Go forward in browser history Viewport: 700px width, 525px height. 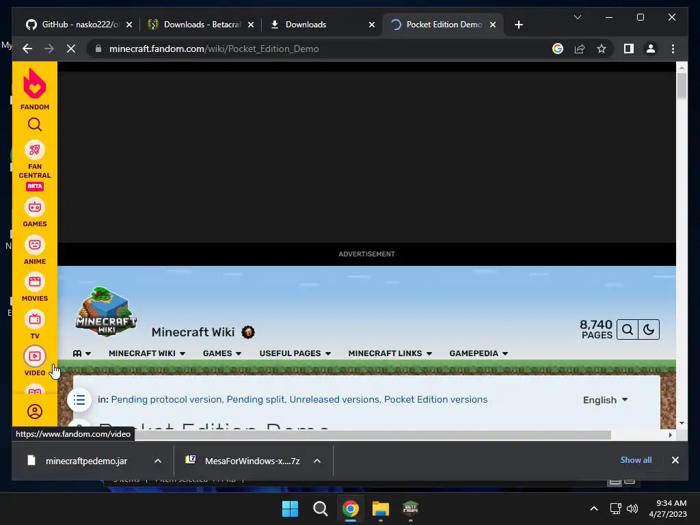[49, 49]
